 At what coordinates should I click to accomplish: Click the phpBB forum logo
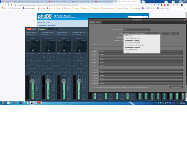click(x=45, y=16)
